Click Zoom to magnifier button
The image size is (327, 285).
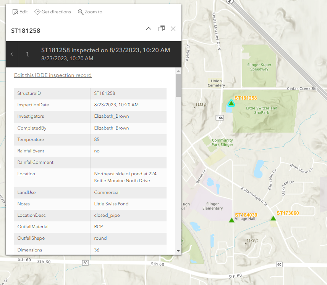(x=81, y=12)
